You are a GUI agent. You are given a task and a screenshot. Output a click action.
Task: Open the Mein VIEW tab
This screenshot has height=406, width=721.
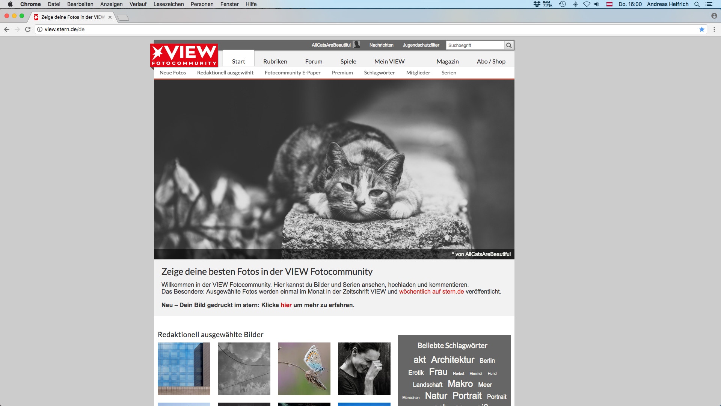click(x=389, y=61)
